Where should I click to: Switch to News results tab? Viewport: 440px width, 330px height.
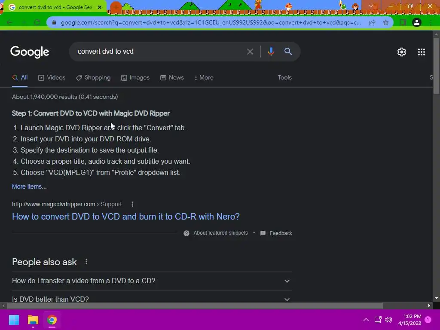[x=172, y=78]
